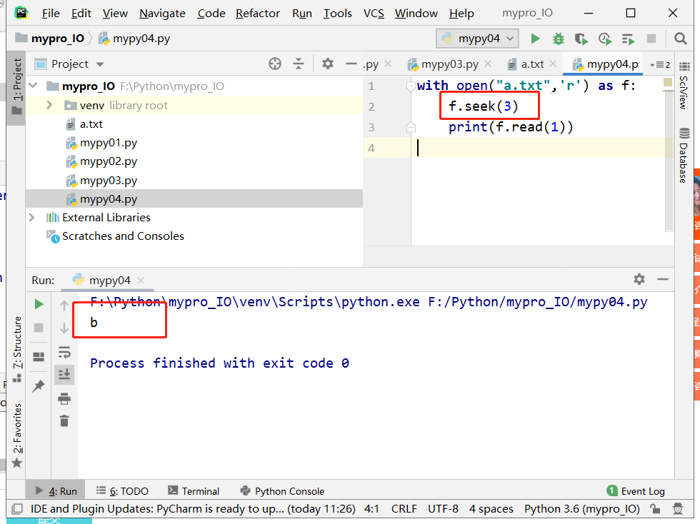Open the Database side panel
Screen dimensions: 700x524
[x=684, y=156]
